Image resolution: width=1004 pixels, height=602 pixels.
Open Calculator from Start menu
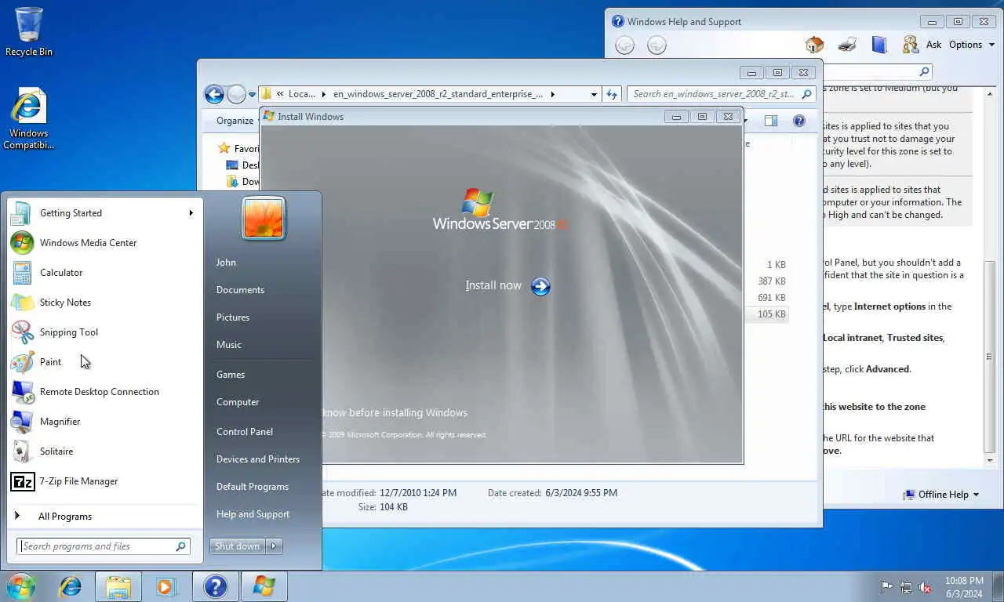(x=104, y=273)
